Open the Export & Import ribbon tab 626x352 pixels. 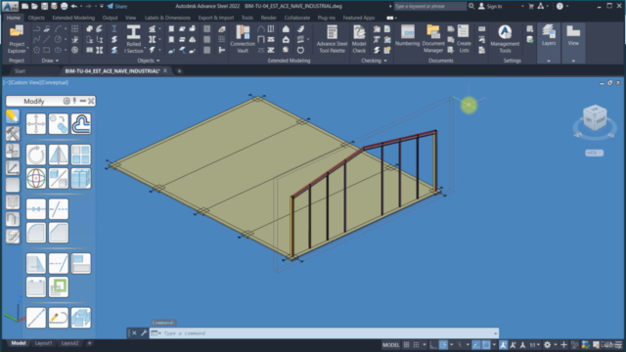point(215,18)
